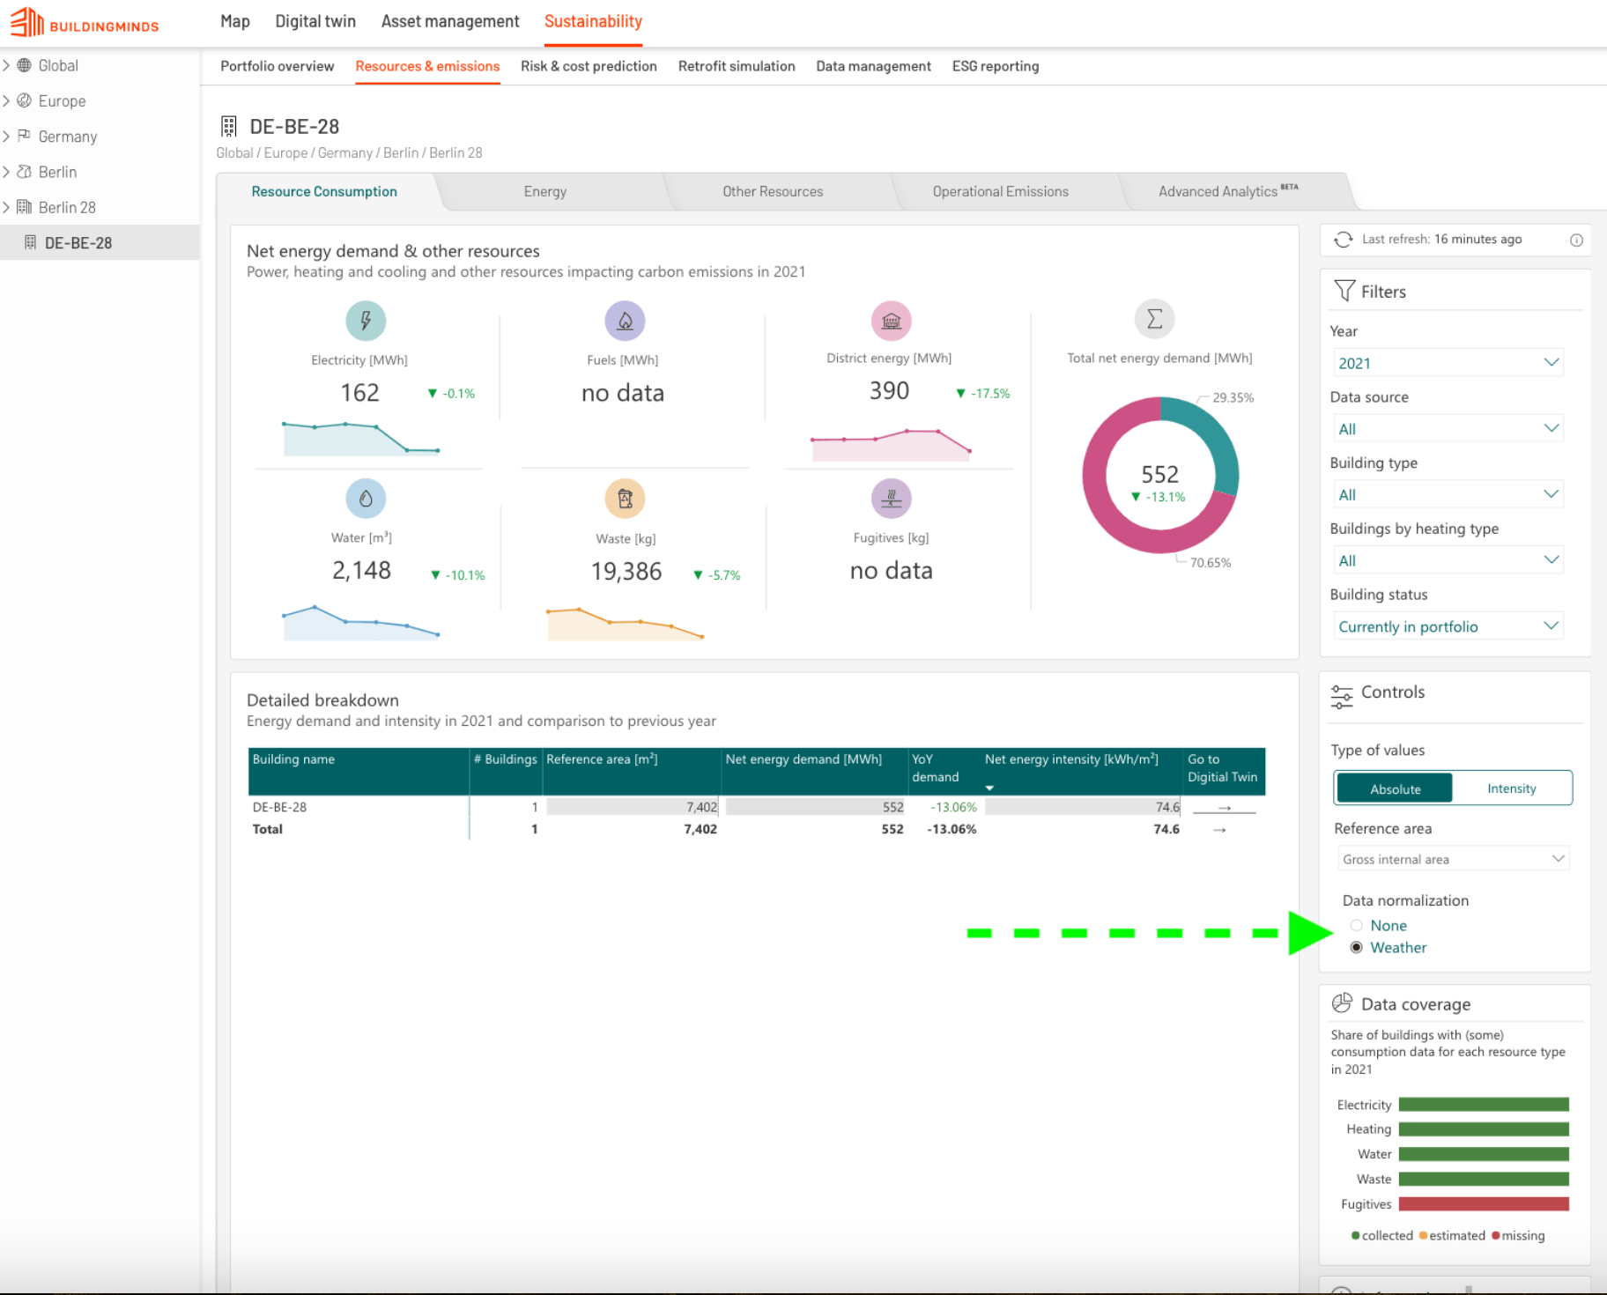Open the Year 2021 dropdown
This screenshot has height=1295, width=1607.
click(1448, 363)
